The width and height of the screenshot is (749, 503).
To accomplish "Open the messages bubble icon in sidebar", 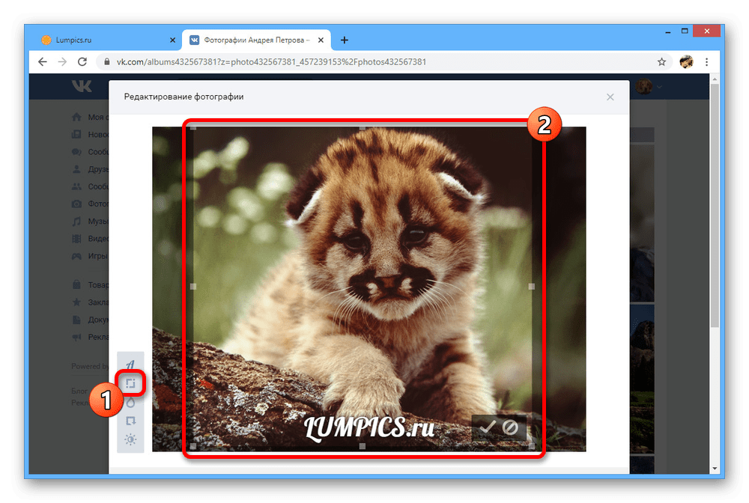I will pos(76,152).
